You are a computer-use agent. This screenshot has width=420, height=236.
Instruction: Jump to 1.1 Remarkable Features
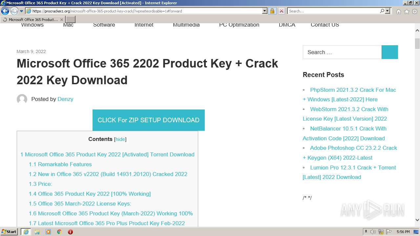tap(60, 164)
